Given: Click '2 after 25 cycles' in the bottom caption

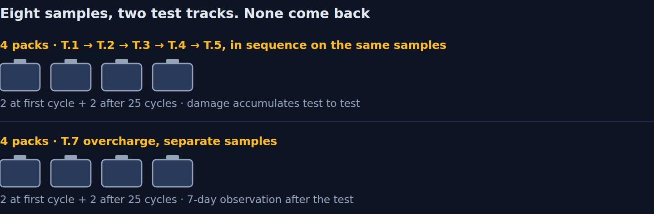Looking at the screenshot, I should (133, 199).
